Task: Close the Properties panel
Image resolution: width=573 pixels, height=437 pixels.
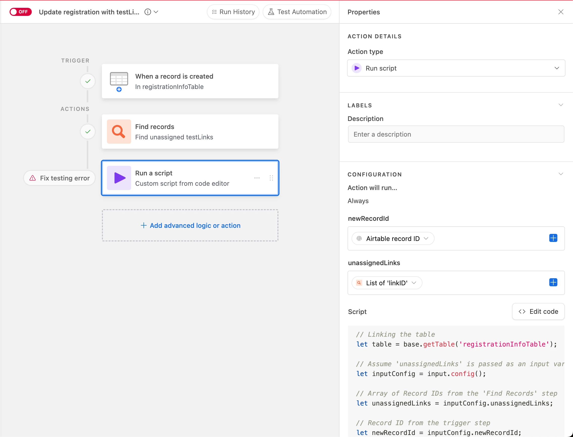Action: (x=561, y=12)
